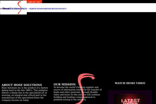Play the Latest Demo video thumbnail
The width and height of the screenshot is (156, 104).
(x=130, y=97)
